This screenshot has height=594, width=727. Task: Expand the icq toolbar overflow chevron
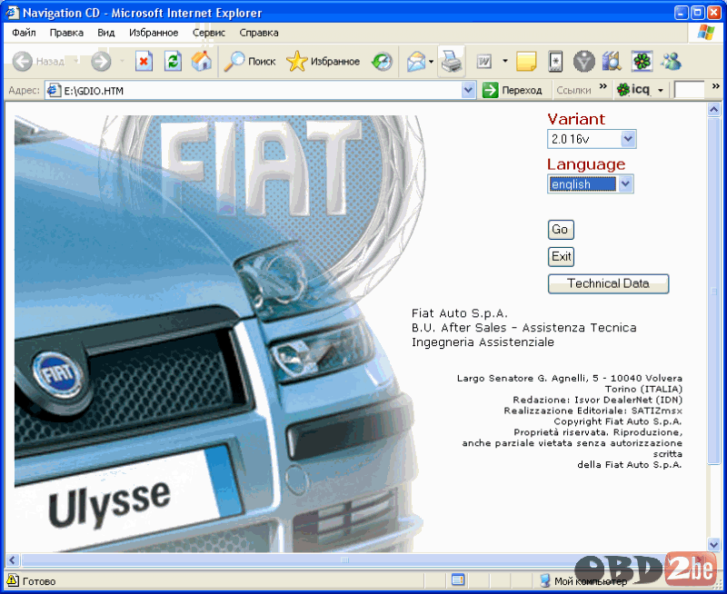715,86
